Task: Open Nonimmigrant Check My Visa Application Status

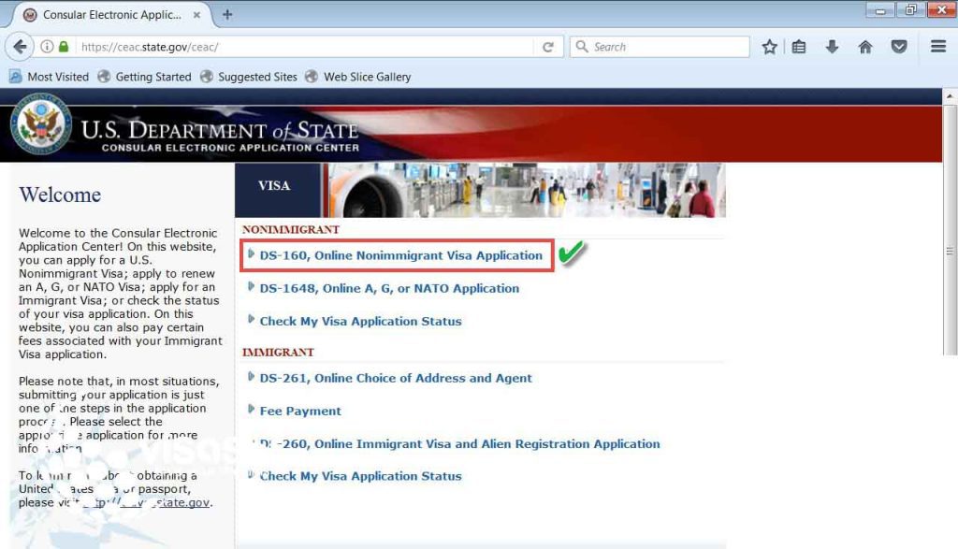Action: [360, 321]
